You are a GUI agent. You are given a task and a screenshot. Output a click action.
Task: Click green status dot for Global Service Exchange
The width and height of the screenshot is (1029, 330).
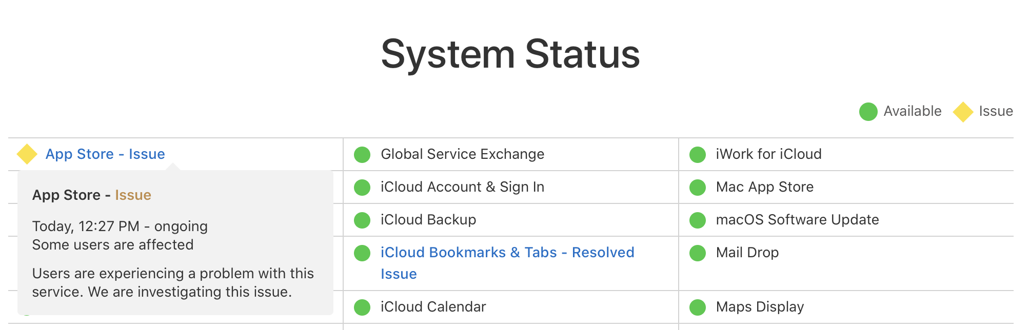(x=362, y=154)
